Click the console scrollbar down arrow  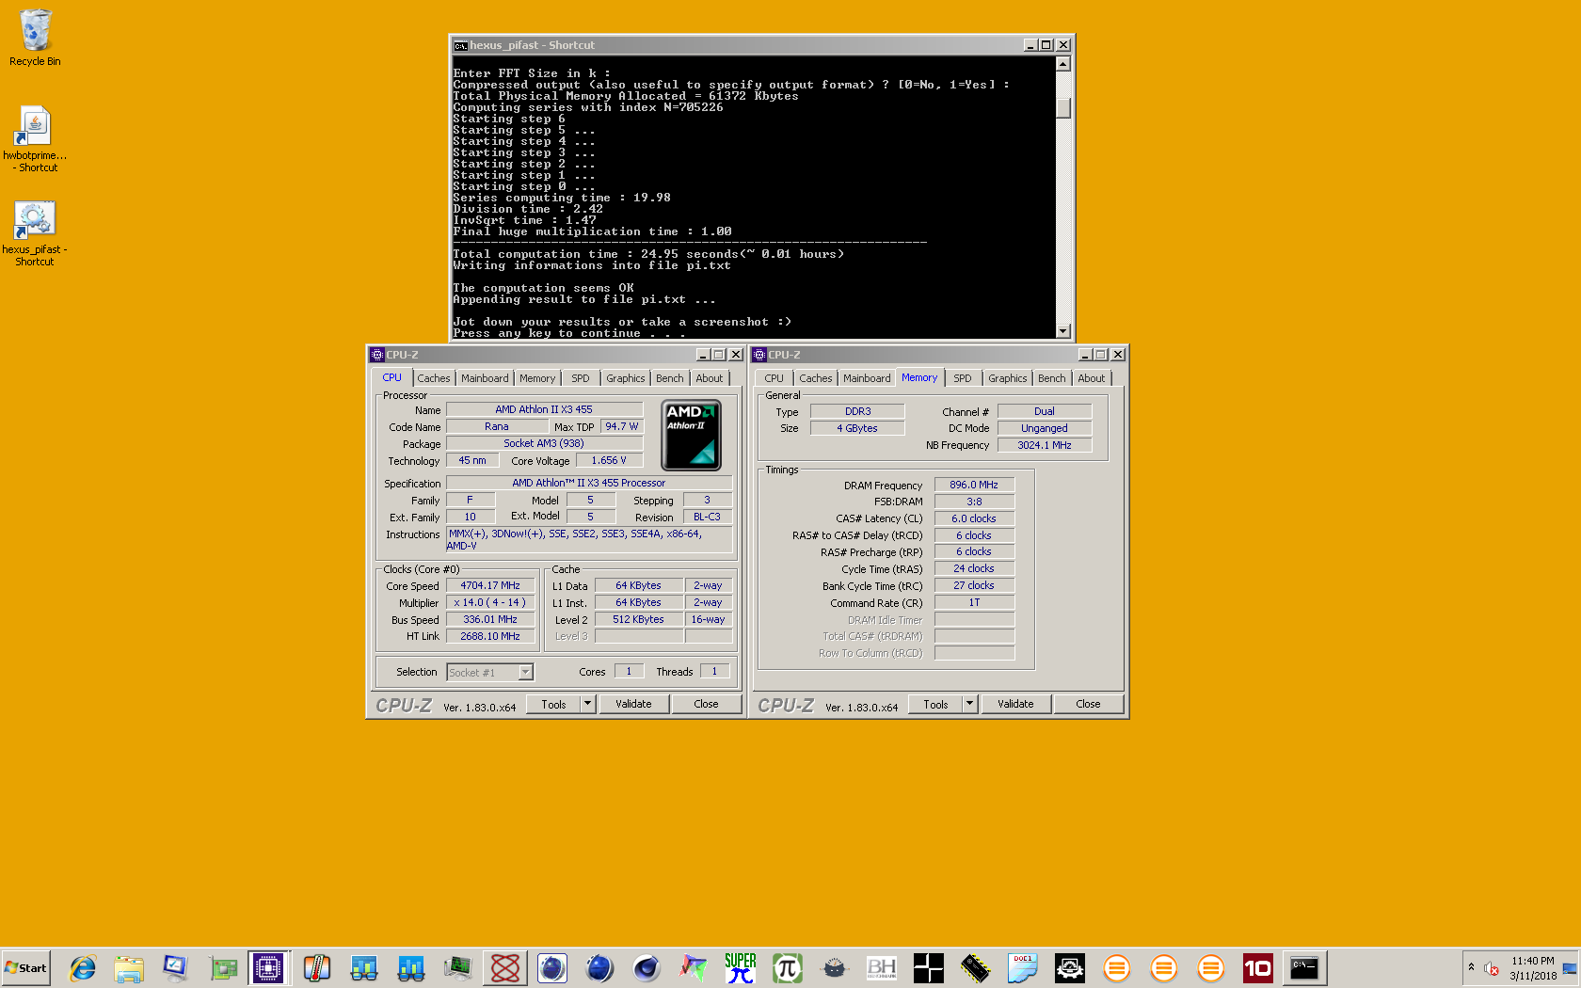click(1063, 330)
